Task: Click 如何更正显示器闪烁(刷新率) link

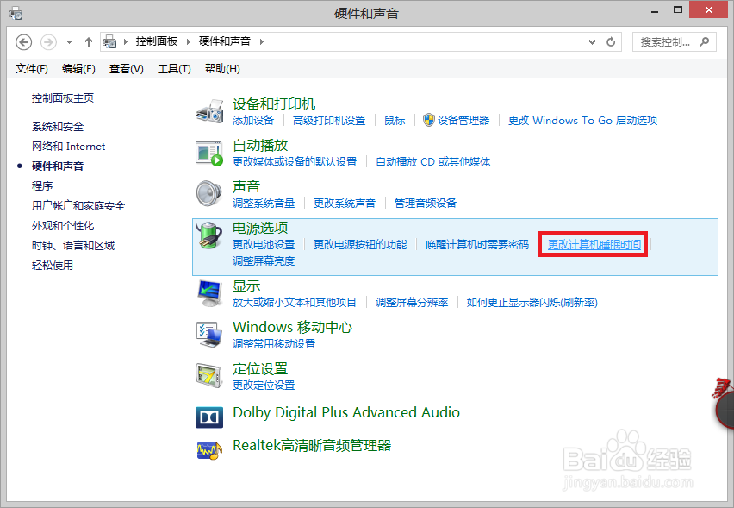Action: coord(532,303)
